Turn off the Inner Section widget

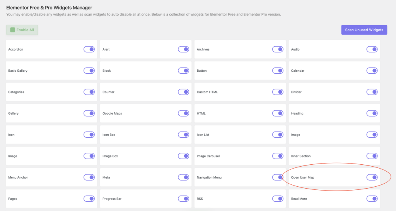click(372, 156)
